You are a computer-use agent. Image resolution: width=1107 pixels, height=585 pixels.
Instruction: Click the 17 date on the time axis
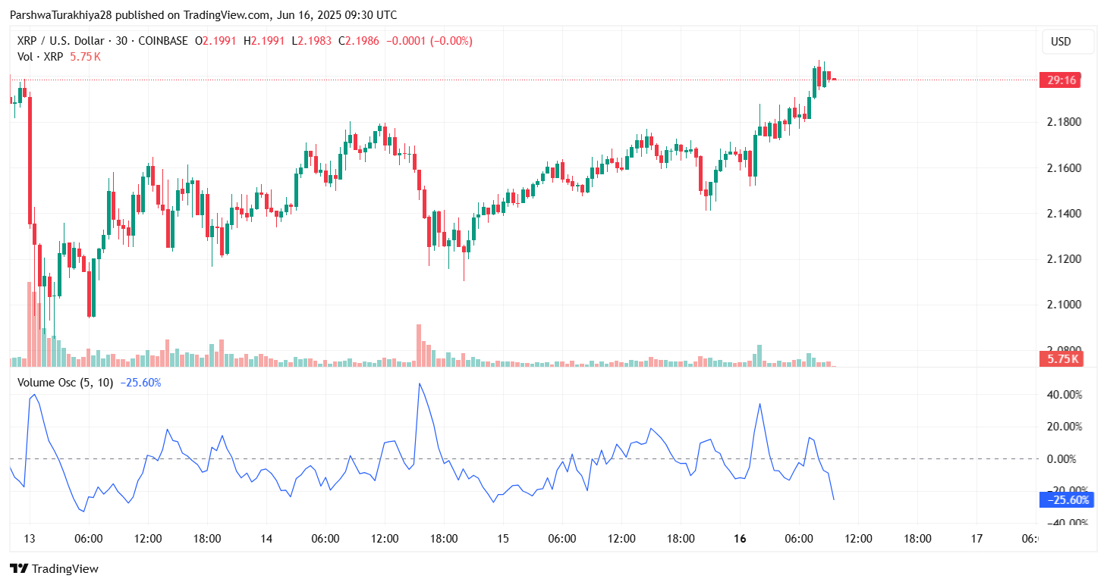click(x=977, y=539)
